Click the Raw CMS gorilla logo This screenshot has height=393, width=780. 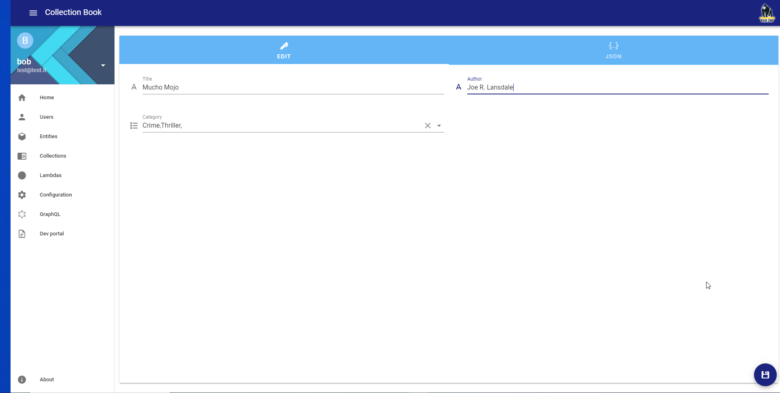pyautogui.click(x=767, y=13)
